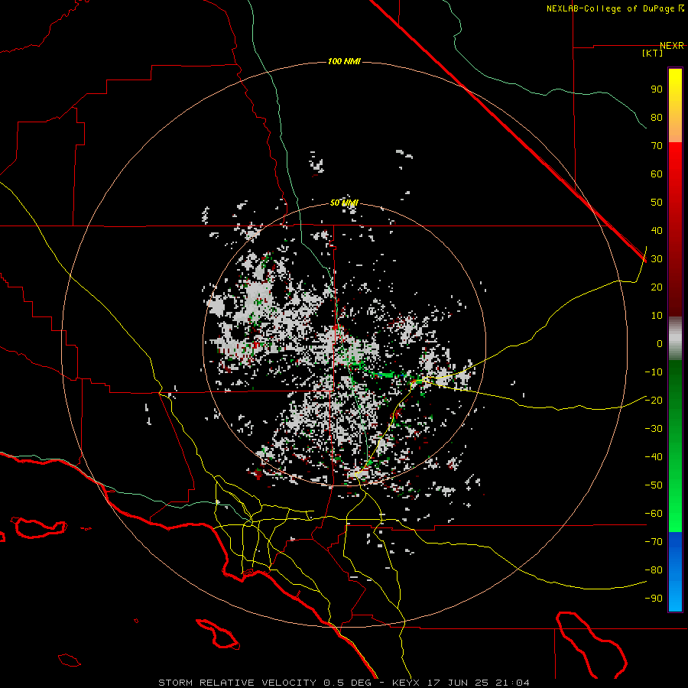The height and width of the screenshot is (688, 688).
Task: Click the positive 50 knot scale label
Action: pos(657,203)
